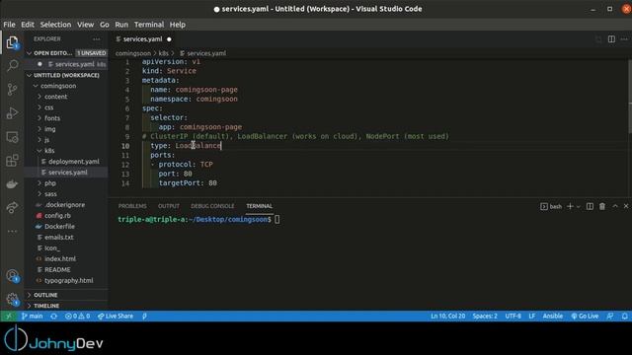Viewport: 632px width, 355px height.
Task: Start Live Share from status bar
Action: point(116,316)
